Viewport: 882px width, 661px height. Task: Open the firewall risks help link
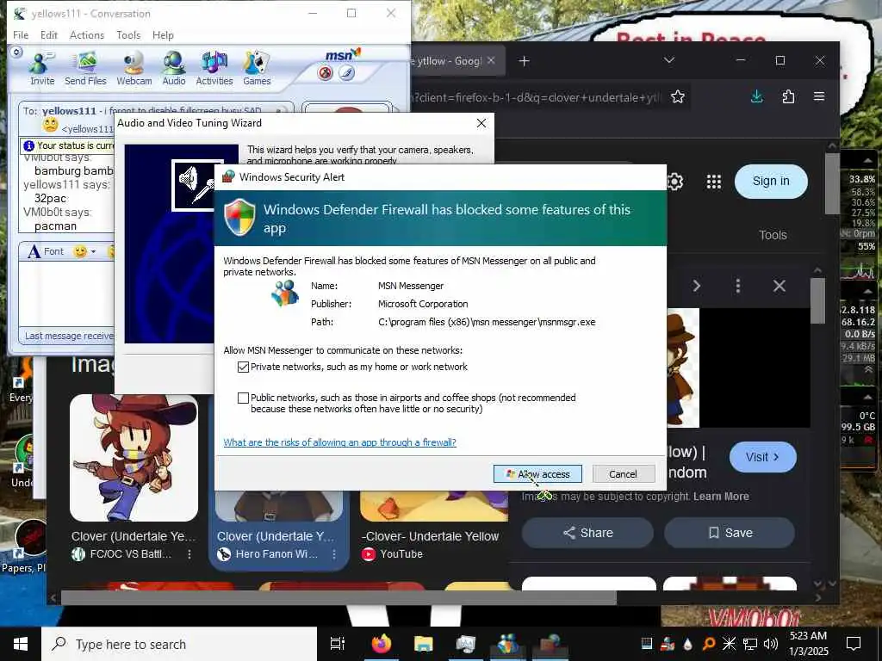coord(339,442)
